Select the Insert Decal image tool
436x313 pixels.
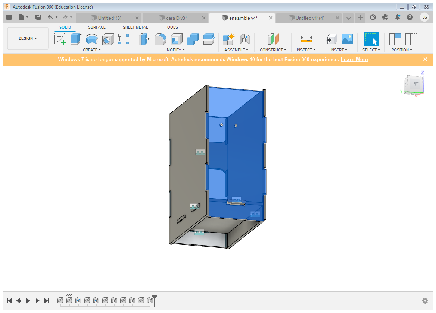click(347, 39)
